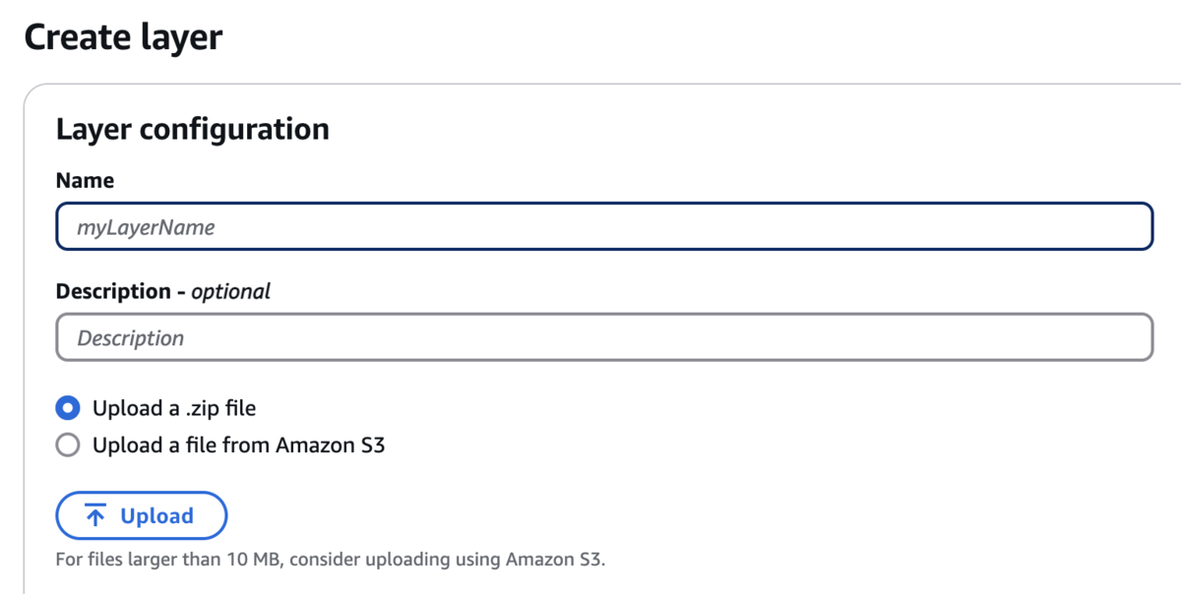
Task: Click the 'Upload a .zip file' label text
Action: 174,407
